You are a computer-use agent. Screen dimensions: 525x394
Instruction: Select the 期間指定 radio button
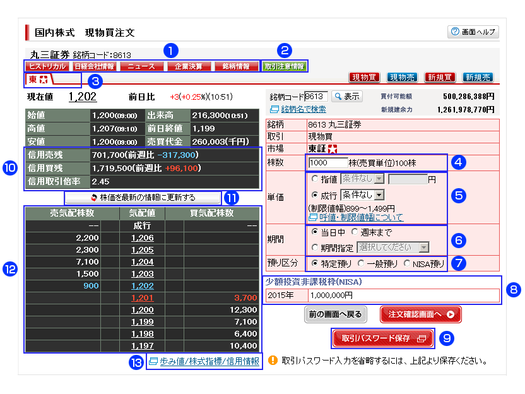coord(315,248)
